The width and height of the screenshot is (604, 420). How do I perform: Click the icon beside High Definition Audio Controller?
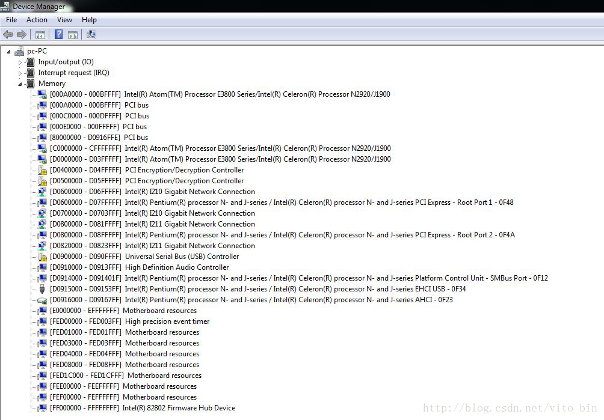coord(42,267)
